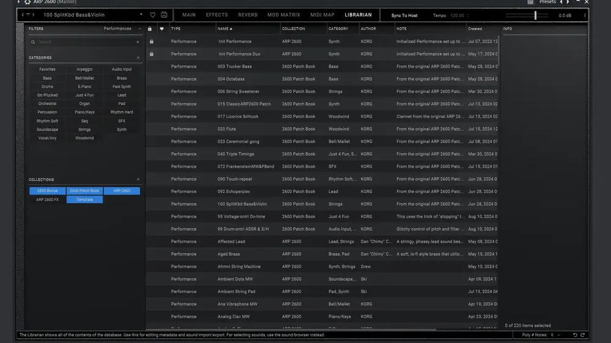Open the Poly # Notes dropdown

coord(555,335)
